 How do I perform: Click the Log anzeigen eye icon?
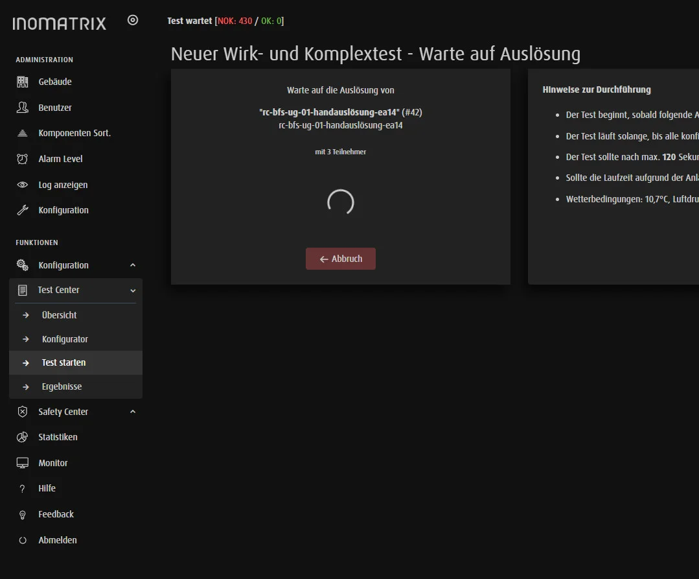pyautogui.click(x=23, y=185)
